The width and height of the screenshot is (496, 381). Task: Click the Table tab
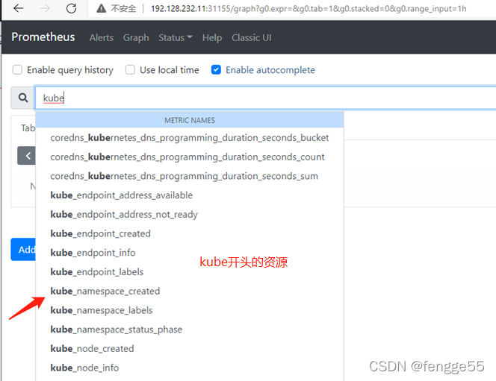28,127
